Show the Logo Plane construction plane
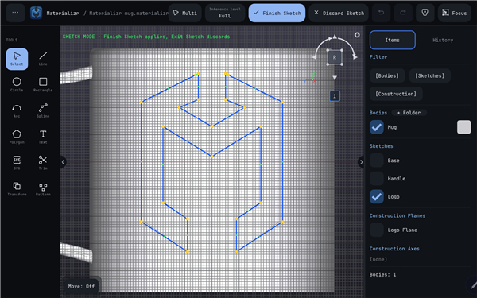 pos(377,230)
